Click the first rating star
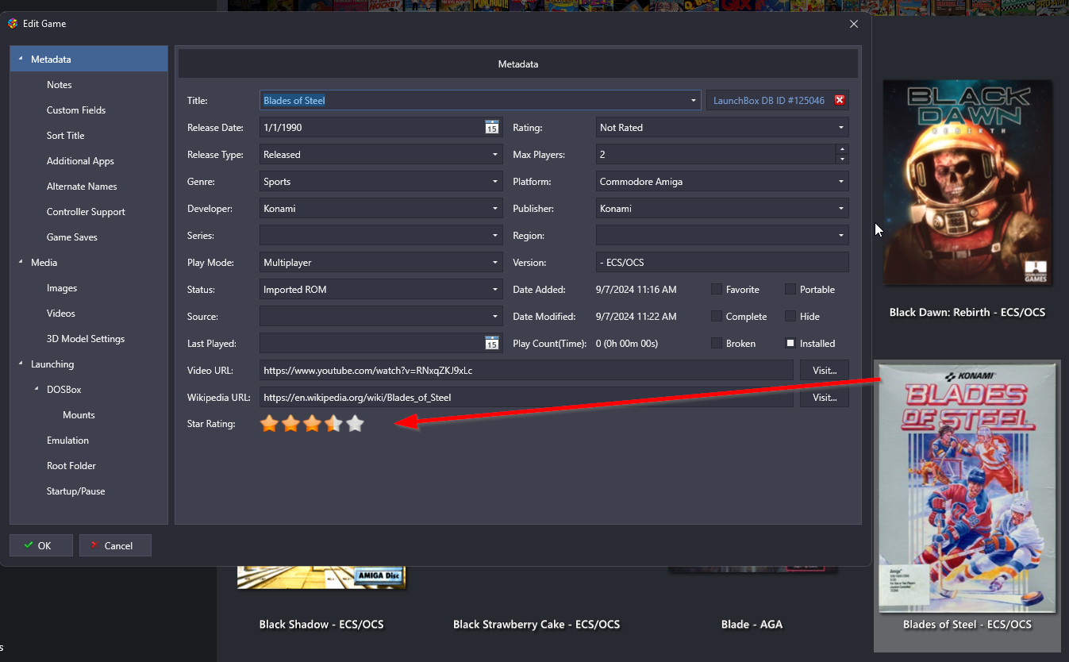 pyautogui.click(x=270, y=424)
